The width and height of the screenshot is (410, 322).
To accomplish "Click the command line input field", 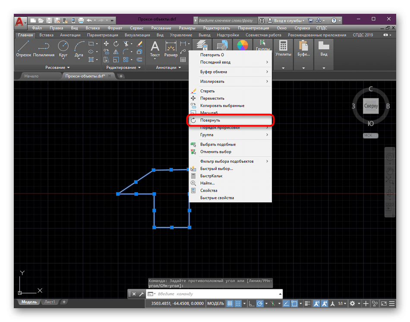I will 214,294.
